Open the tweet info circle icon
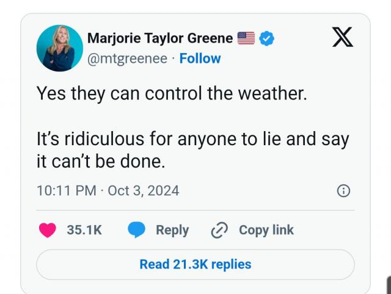The image size is (391, 294). click(x=343, y=191)
